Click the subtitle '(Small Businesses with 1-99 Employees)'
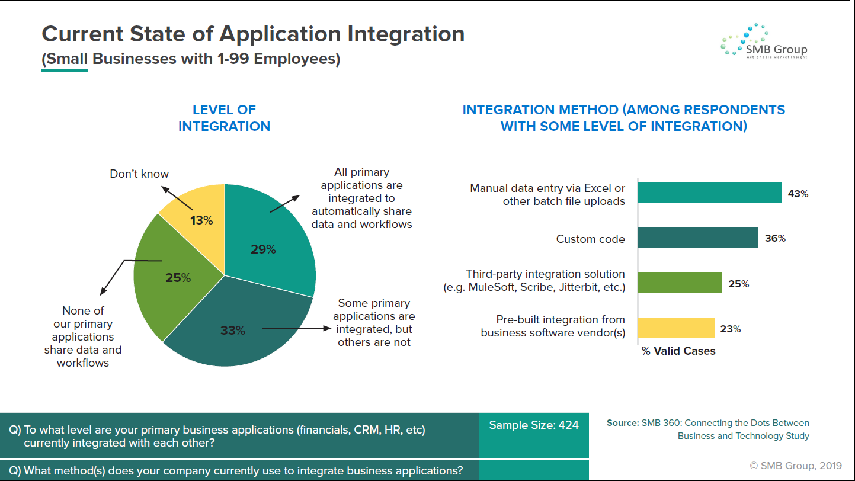The height and width of the screenshot is (481, 855). (191, 59)
